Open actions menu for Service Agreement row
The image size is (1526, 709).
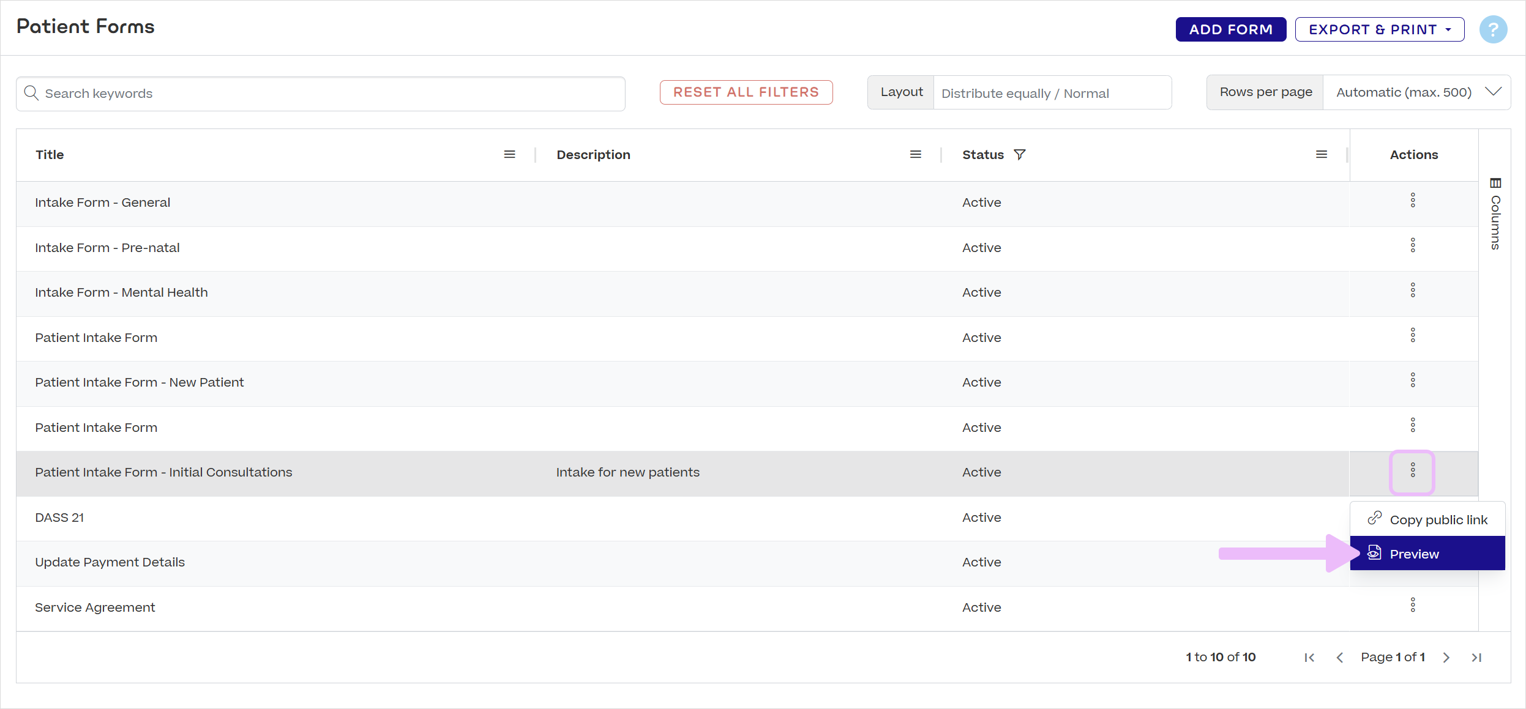(1413, 605)
